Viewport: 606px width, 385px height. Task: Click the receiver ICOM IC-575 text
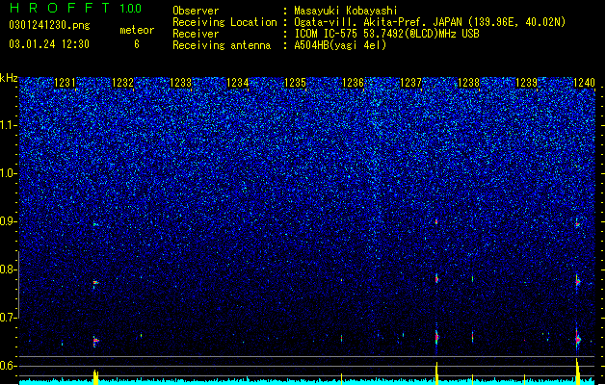pos(326,34)
